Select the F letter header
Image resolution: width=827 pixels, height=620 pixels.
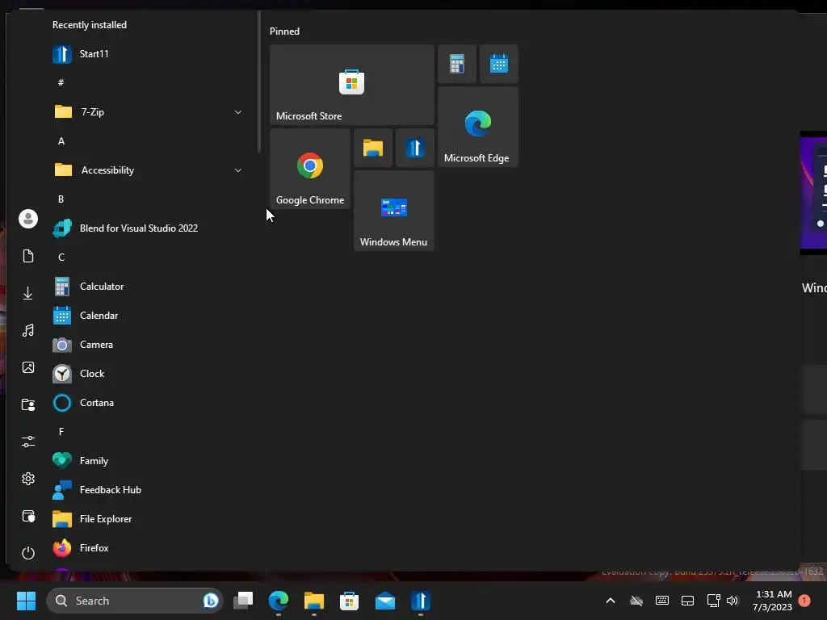[x=61, y=432]
